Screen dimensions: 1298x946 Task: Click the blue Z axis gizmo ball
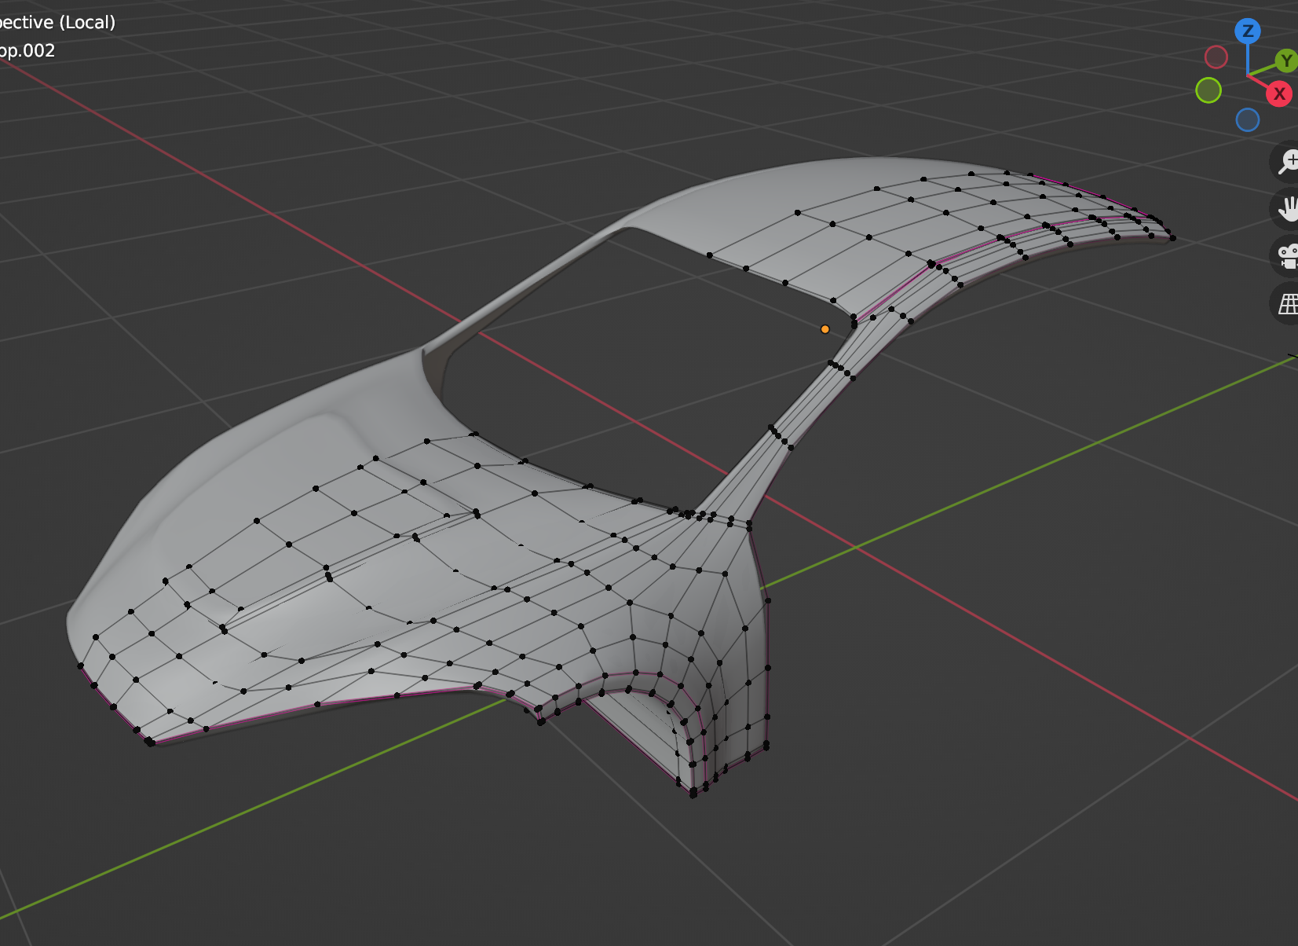pos(1247,31)
